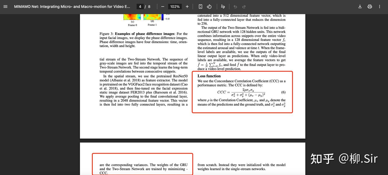Click the 'Frame 1' label
The height and width of the screenshot is (175, 388).
(152, 25)
